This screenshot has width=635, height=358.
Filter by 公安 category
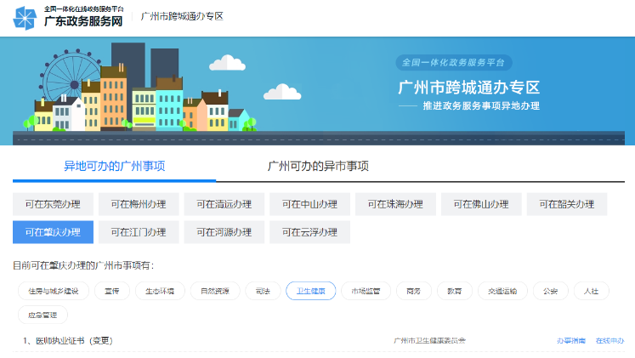[x=550, y=291]
